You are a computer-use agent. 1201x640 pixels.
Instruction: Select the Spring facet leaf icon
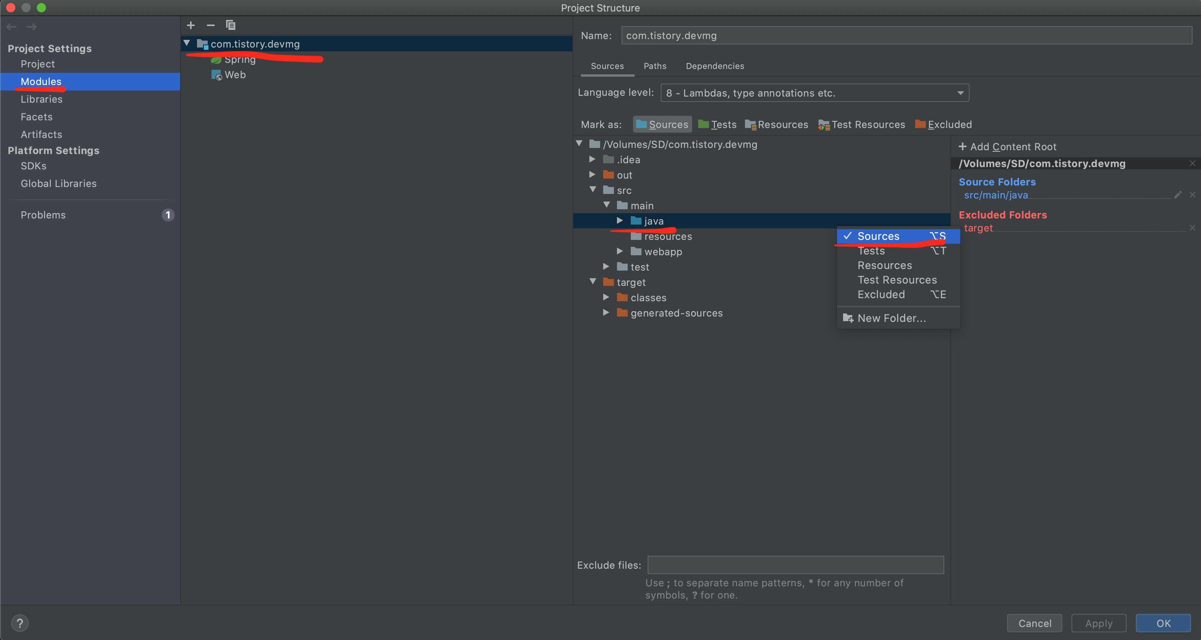point(216,60)
